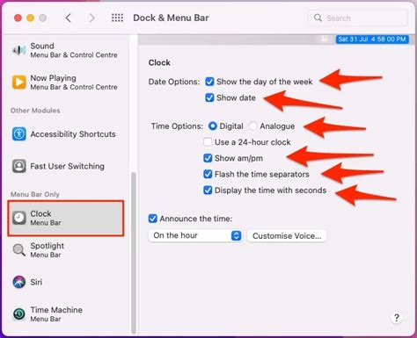Click the menu bar clock preview
This screenshot has height=338, width=417.
tap(372, 40)
